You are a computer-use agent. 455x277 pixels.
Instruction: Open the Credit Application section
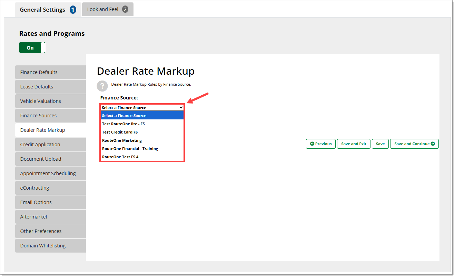click(50, 145)
